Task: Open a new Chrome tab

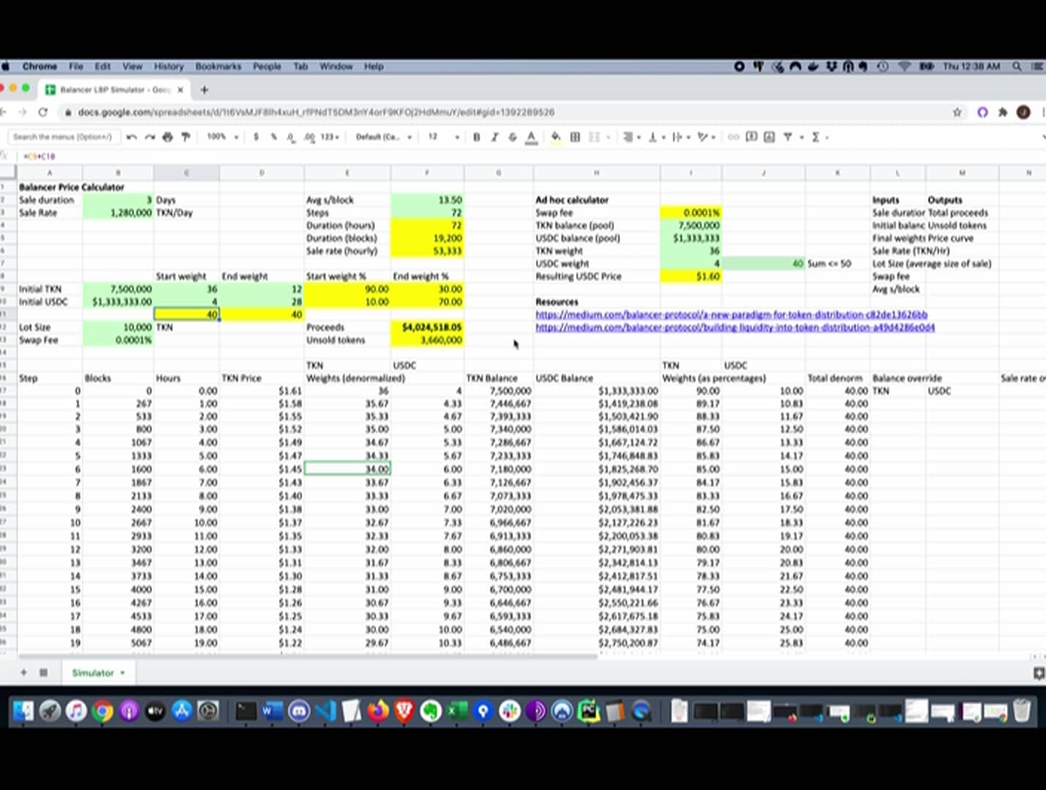Action: pos(204,90)
